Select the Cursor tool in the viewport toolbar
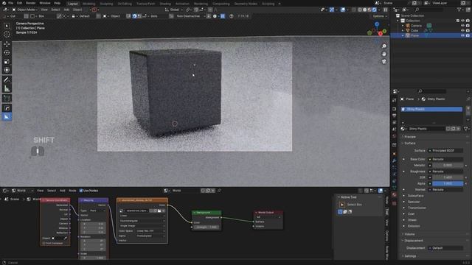Viewport: 472px width, 265px height. 7,35
